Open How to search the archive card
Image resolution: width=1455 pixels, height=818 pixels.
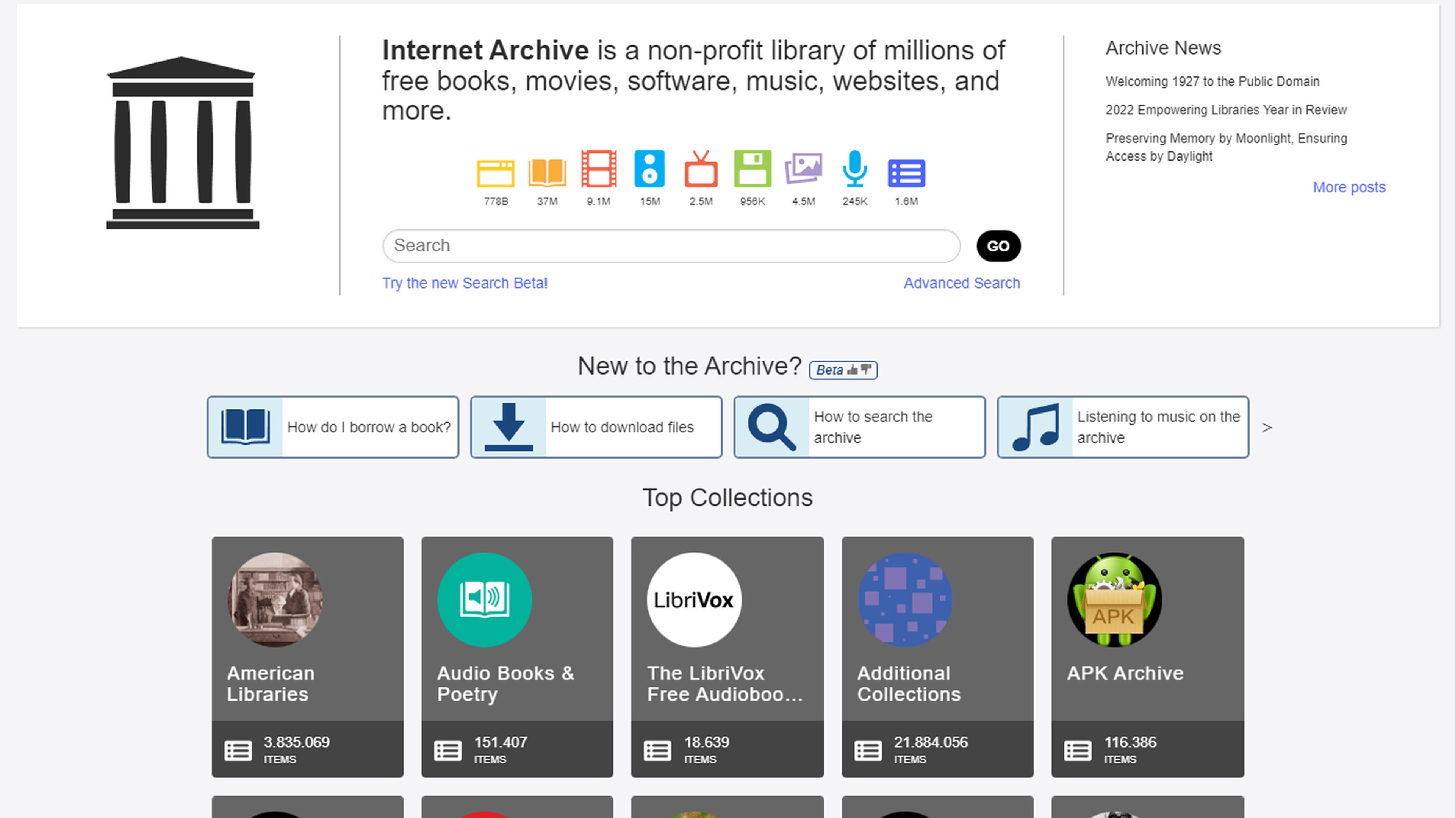(859, 427)
